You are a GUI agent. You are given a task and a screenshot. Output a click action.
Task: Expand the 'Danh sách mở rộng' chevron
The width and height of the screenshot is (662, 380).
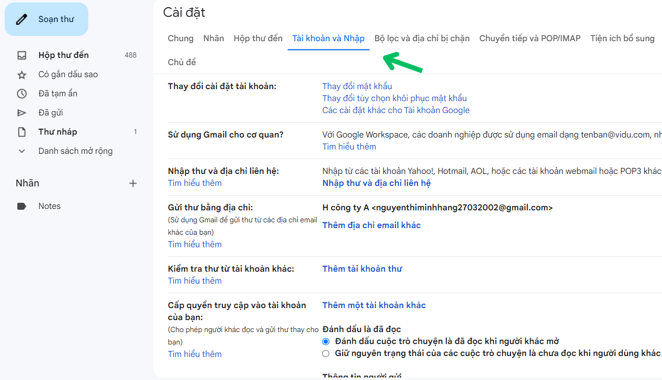point(22,151)
